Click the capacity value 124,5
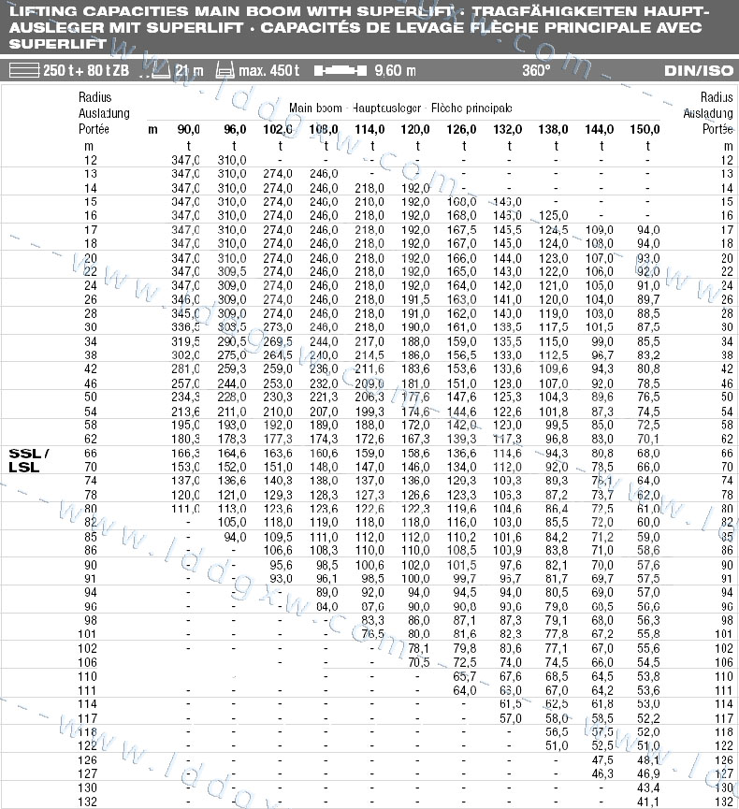The height and width of the screenshot is (809, 739). tap(553, 230)
